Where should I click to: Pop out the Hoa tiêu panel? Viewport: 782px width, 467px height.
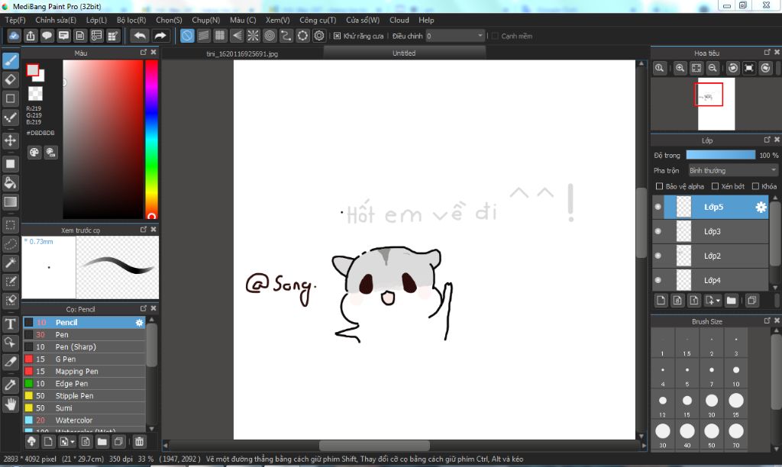[x=767, y=53]
